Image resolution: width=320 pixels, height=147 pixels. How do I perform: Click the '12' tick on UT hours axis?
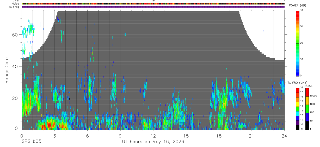[153, 136]
